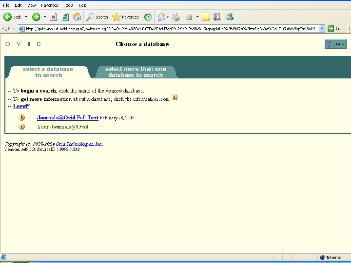Click the Internet zone status bar indicator

coord(331,258)
